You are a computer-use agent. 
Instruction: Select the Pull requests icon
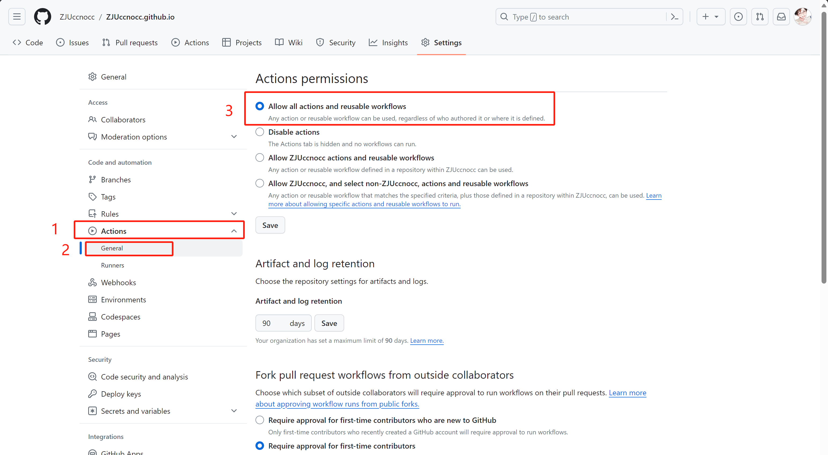pos(106,42)
